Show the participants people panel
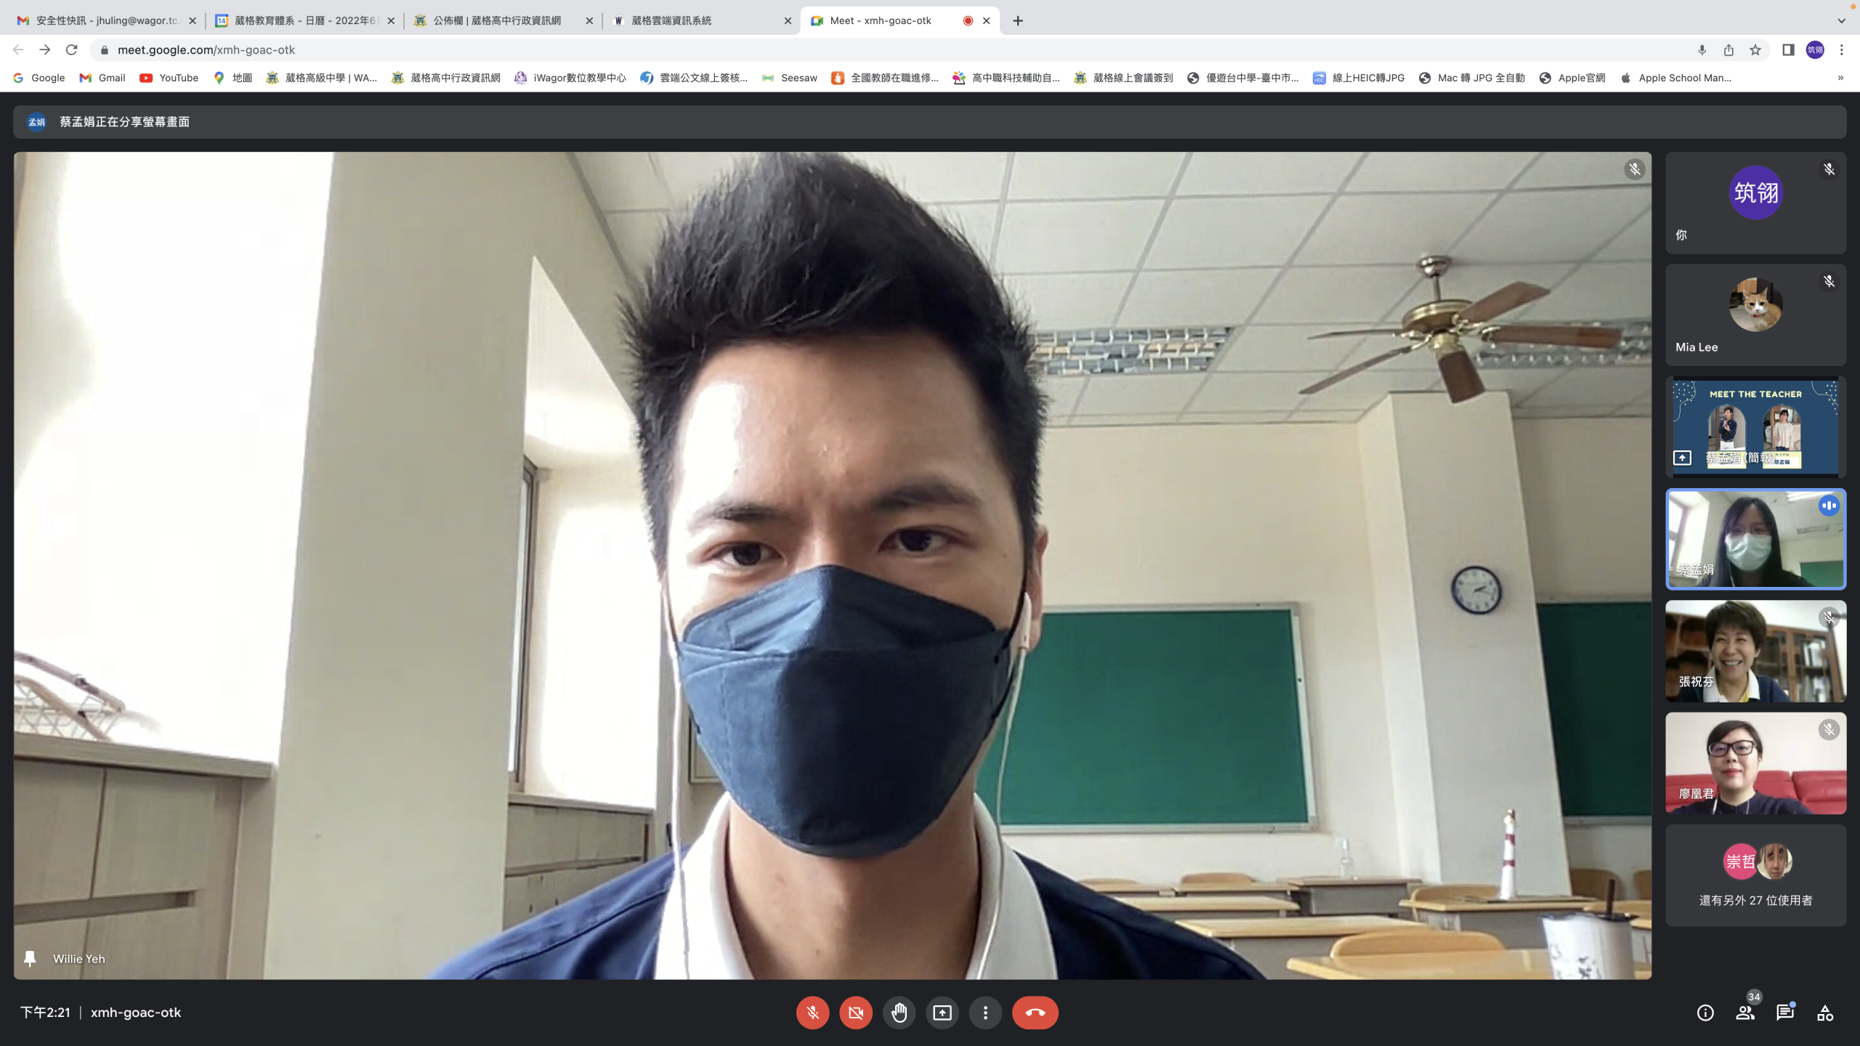The image size is (1860, 1046). (1745, 1013)
